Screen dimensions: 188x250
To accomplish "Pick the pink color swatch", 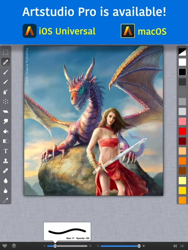I will [x=182, y=121].
